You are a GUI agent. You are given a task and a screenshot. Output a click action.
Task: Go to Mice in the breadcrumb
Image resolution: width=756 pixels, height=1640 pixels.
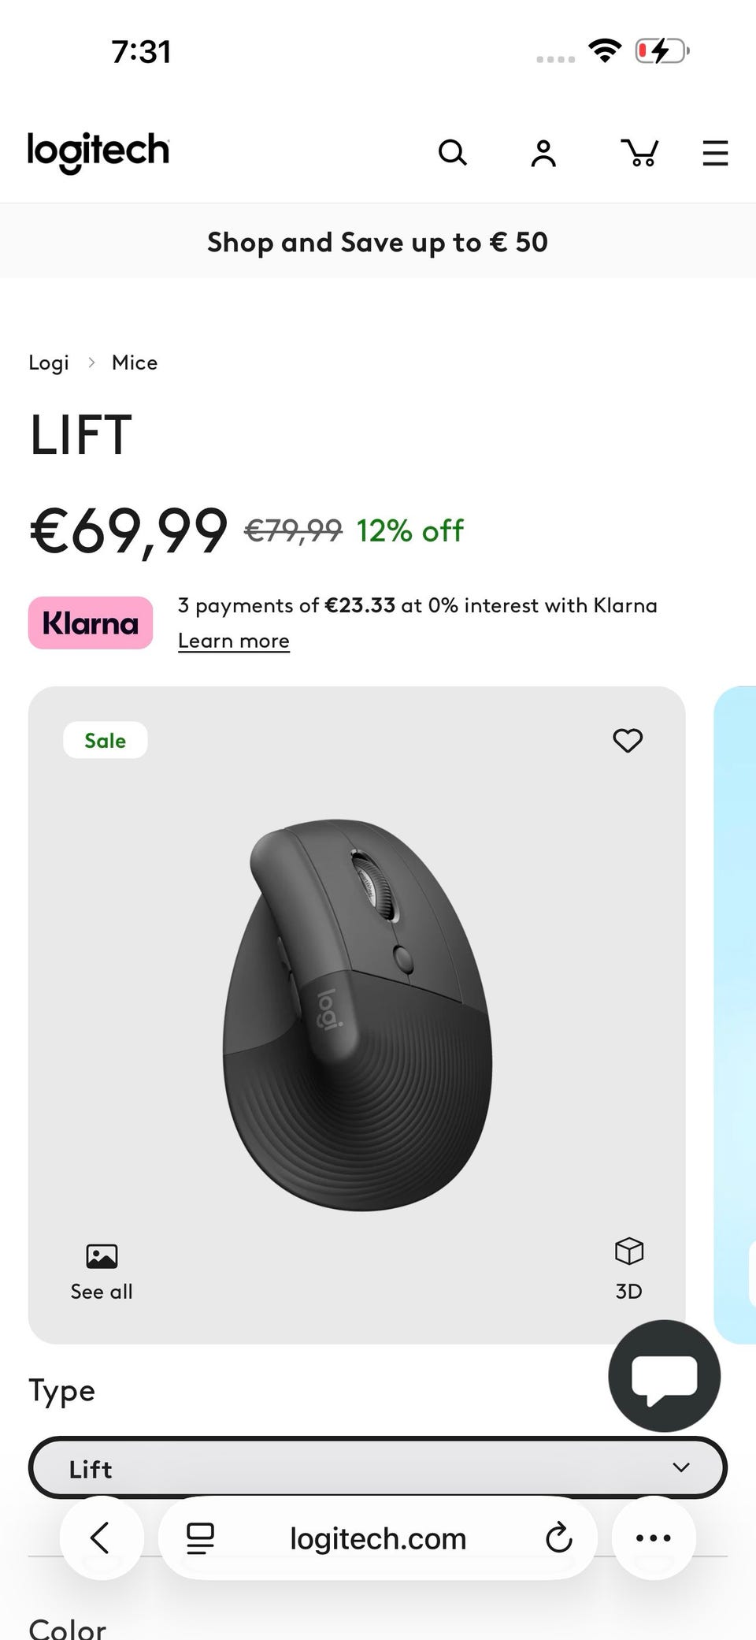pyautogui.click(x=134, y=362)
